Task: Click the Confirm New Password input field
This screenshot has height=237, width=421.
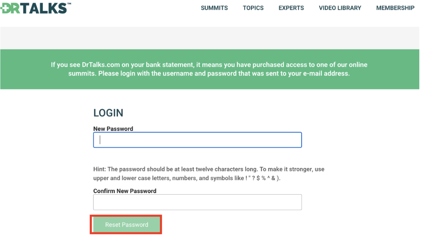Action: 197,202
